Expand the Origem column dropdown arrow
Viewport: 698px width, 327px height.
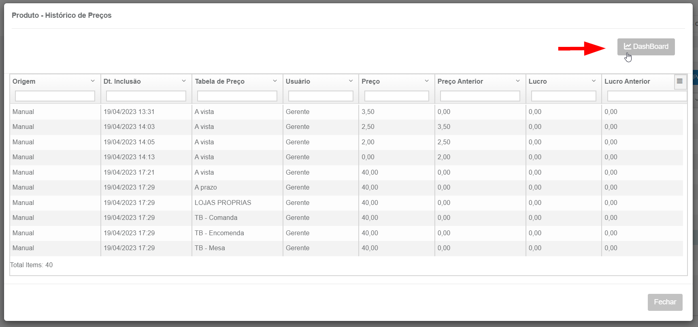pos(93,81)
